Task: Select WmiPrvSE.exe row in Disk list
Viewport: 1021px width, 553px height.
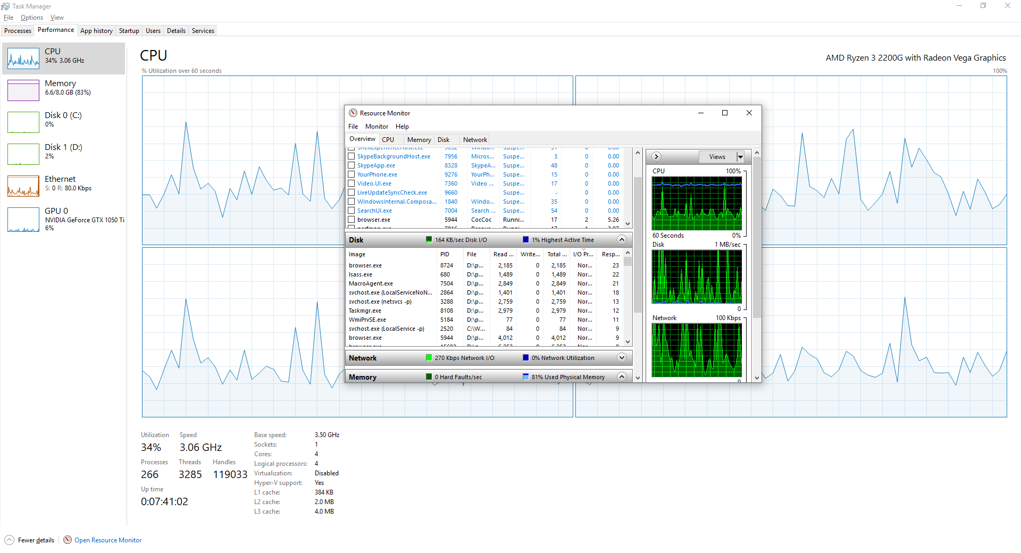Action: tap(484, 320)
